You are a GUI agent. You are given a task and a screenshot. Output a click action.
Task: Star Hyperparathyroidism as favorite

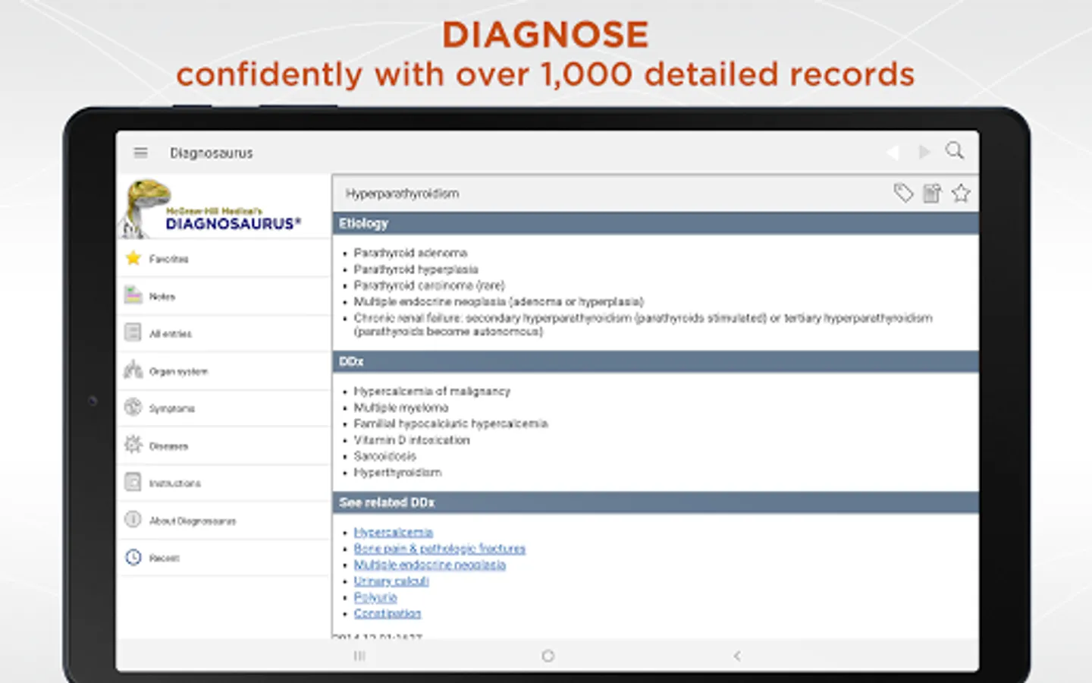click(x=961, y=193)
